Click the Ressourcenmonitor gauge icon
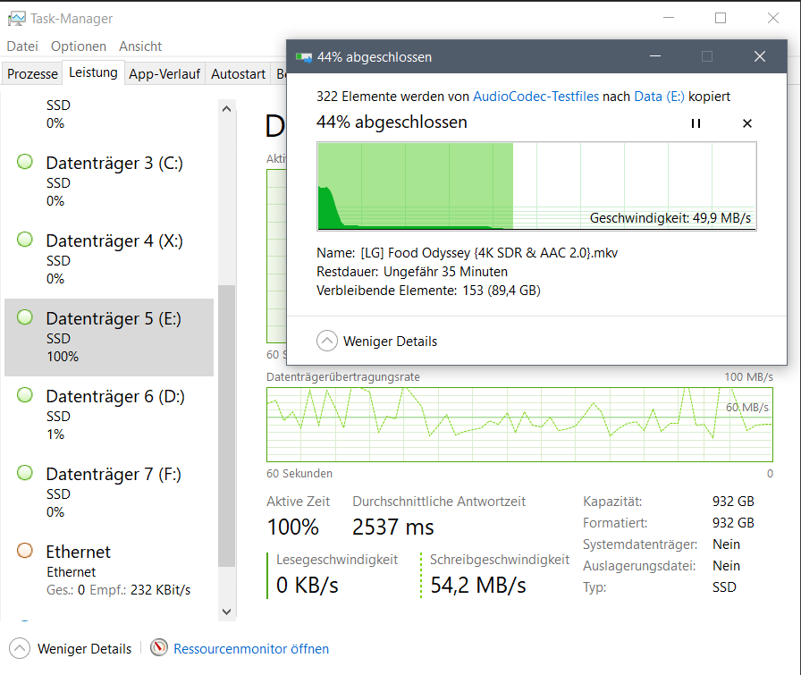The width and height of the screenshot is (801, 675). point(159,648)
